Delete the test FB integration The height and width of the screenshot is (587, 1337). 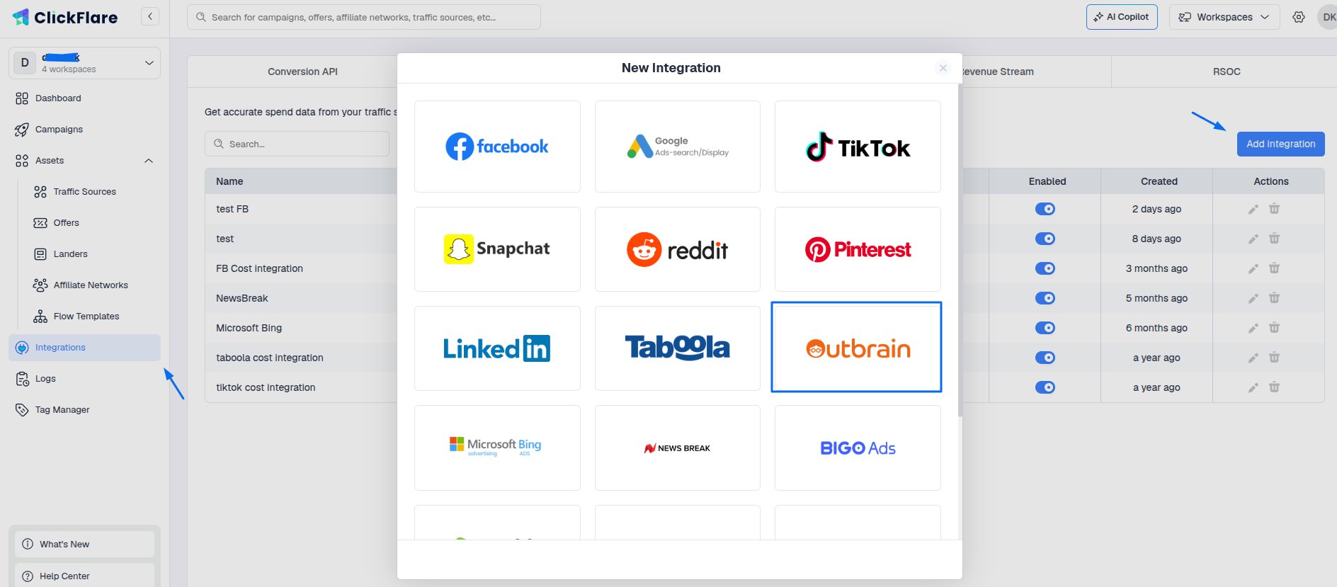[1274, 209]
